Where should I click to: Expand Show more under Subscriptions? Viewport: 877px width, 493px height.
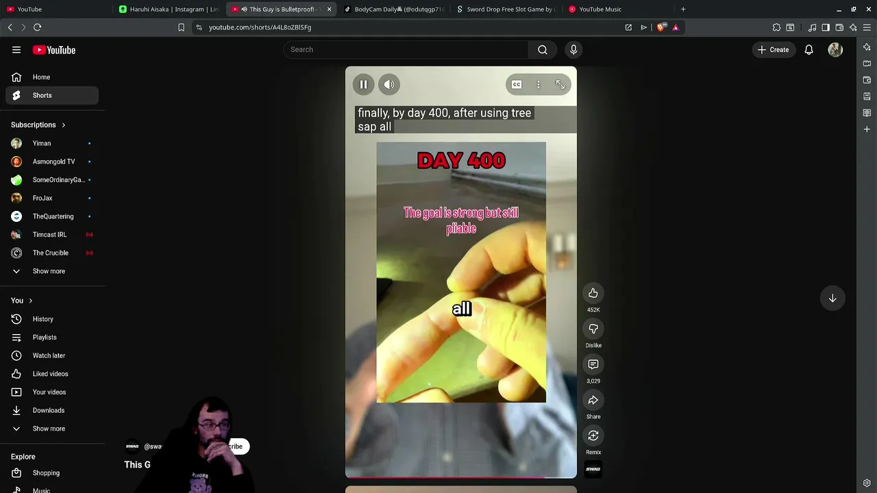52,271
